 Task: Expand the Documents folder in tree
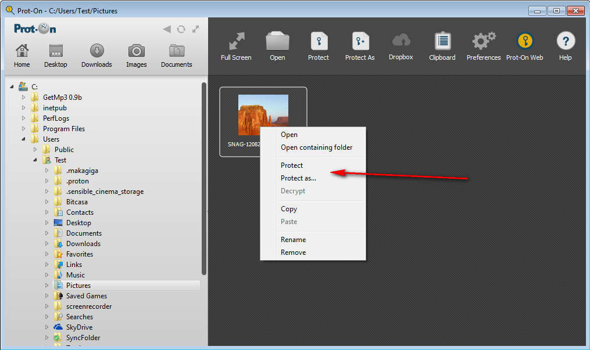pyautogui.click(x=47, y=233)
